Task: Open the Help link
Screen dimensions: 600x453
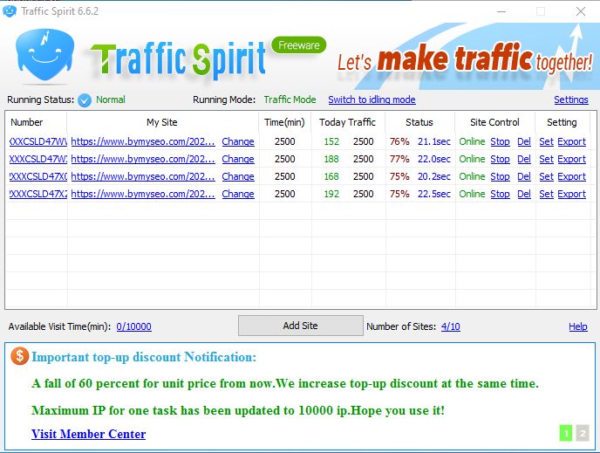Action: [x=578, y=326]
